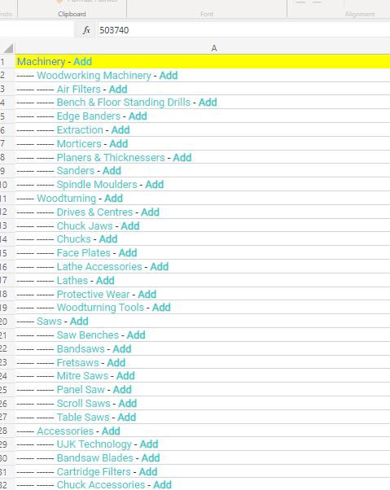Select the Drives & Centres cell
This screenshot has width=390, height=490.
202,212
